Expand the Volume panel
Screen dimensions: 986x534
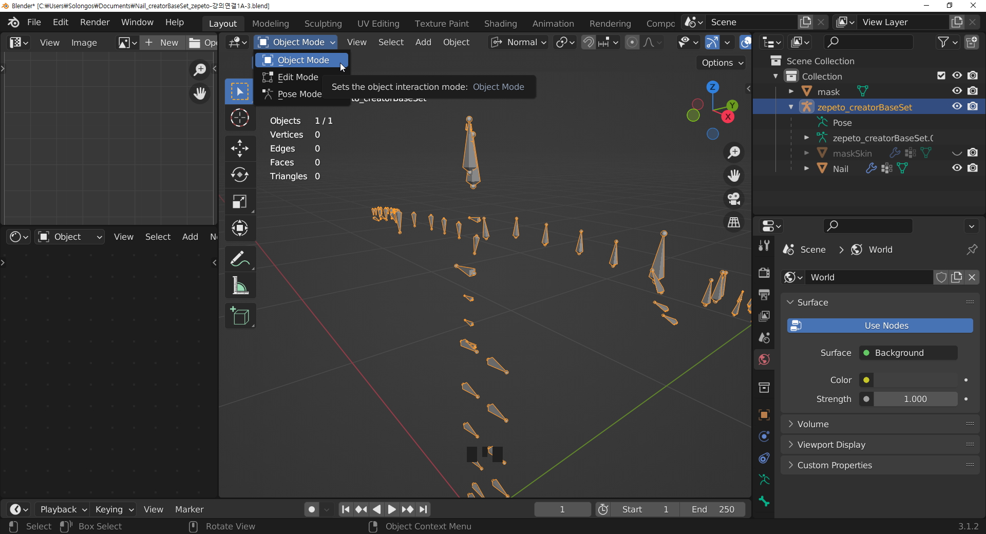click(880, 424)
